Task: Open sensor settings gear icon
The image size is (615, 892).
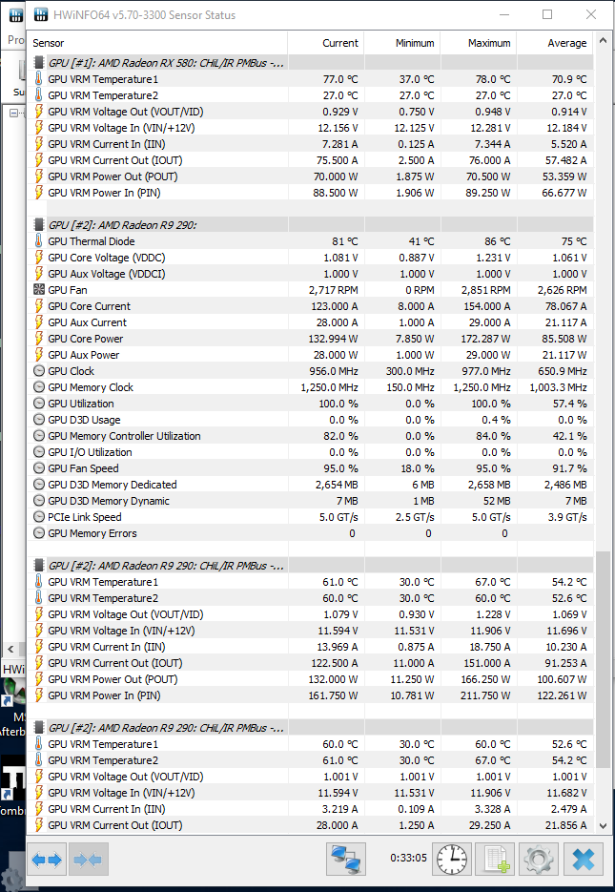Action: pos(539,859)
